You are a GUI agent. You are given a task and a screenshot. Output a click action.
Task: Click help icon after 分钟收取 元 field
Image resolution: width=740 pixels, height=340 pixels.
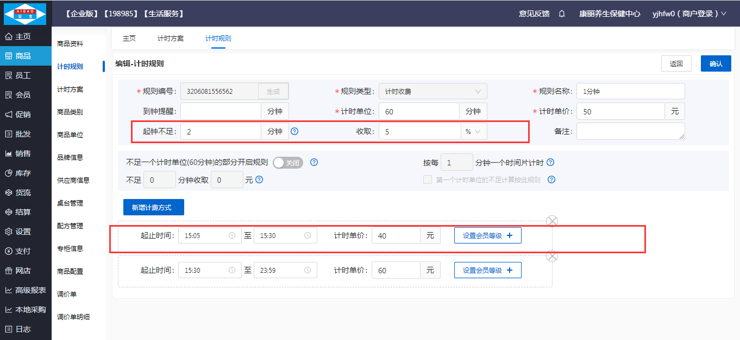pyautogui.click(x=259, y=179)
